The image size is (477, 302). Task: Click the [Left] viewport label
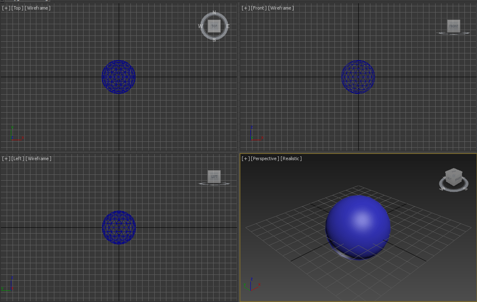tap(18, 159)
